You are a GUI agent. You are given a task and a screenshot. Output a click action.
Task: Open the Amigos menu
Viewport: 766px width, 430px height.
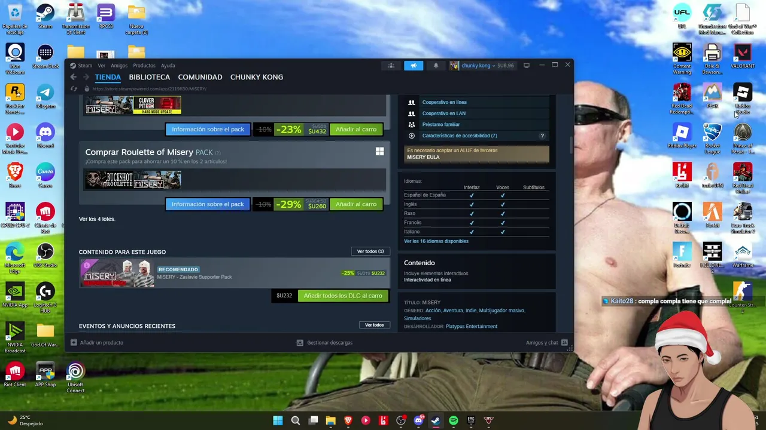pyautogui.click(x=118, y=66)
